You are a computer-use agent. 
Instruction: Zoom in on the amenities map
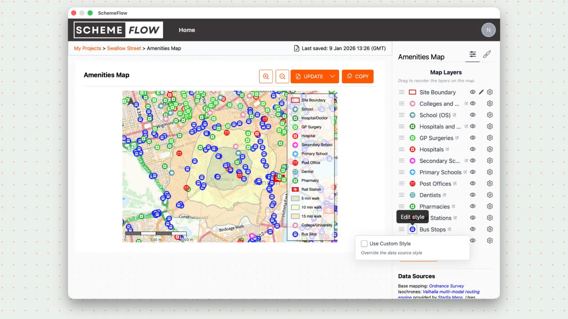(x=266, y=76)
